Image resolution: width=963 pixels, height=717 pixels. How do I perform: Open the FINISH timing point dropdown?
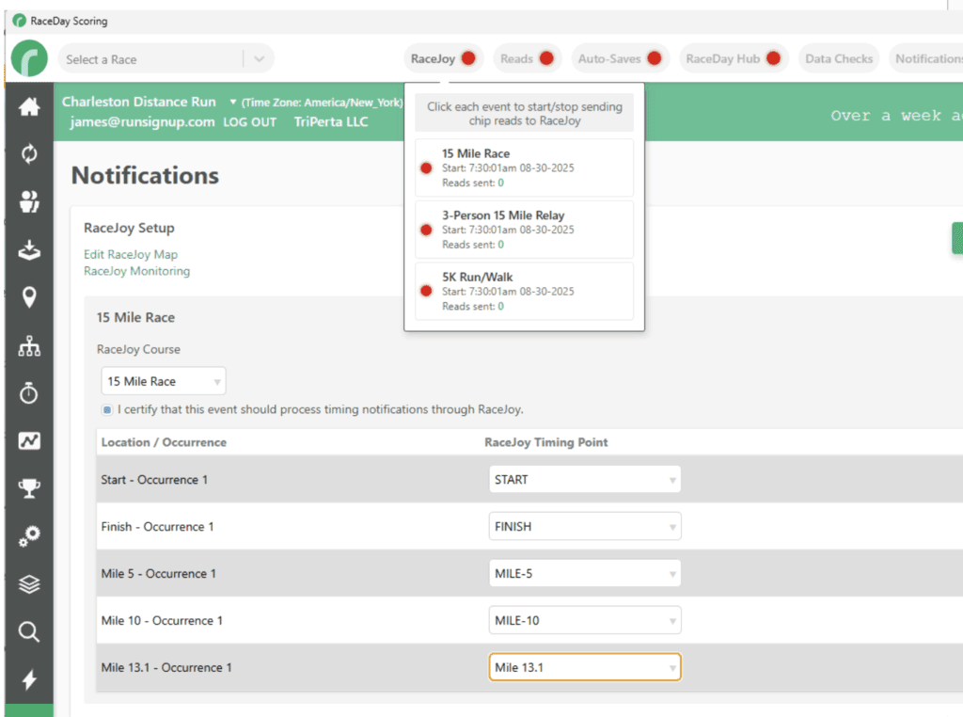tap(585, 527)
